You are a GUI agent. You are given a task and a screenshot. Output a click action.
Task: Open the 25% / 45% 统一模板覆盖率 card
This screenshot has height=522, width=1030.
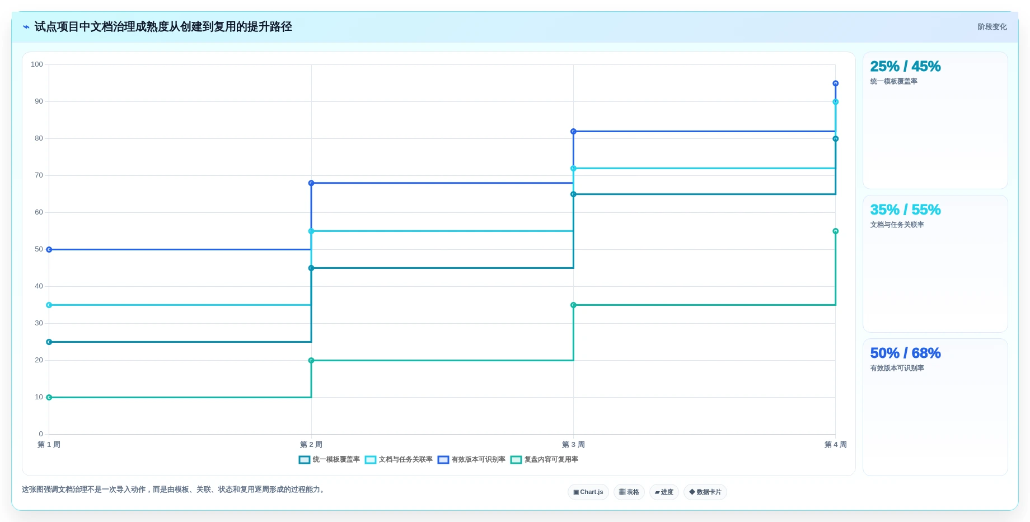tap(935, 120)
